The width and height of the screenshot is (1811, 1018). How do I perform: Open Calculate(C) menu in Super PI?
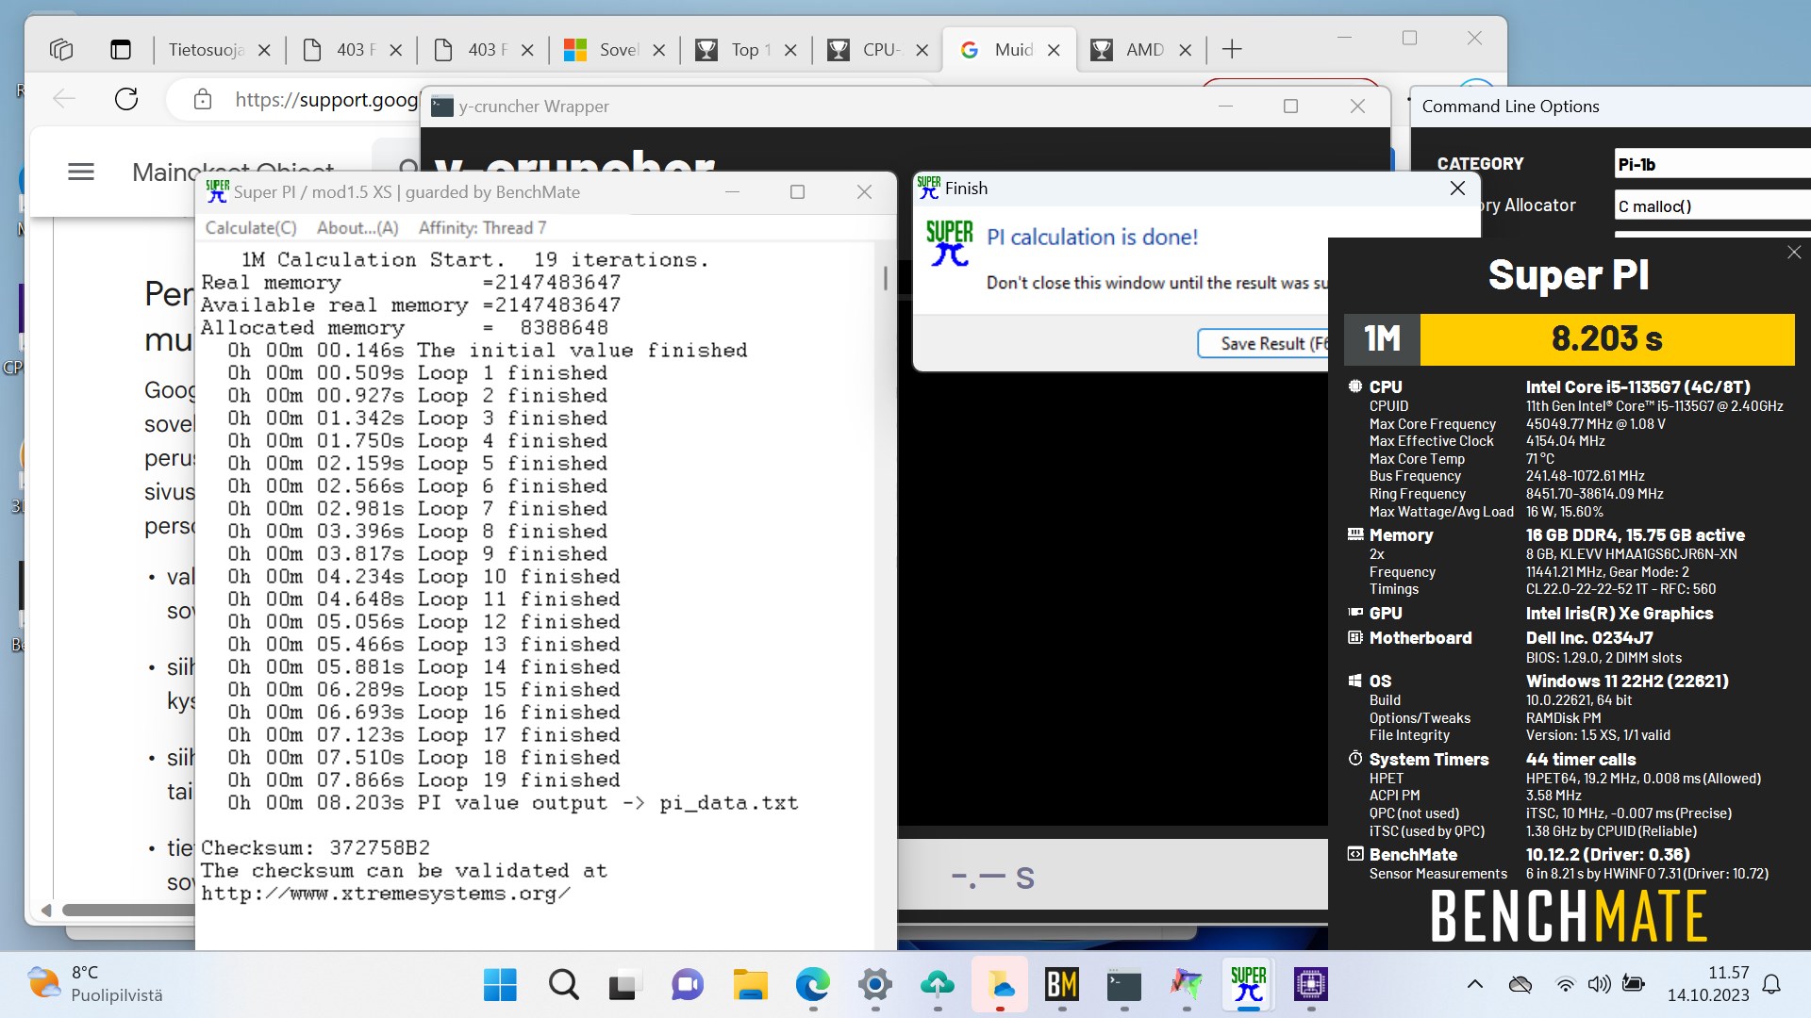click(251, 228)
